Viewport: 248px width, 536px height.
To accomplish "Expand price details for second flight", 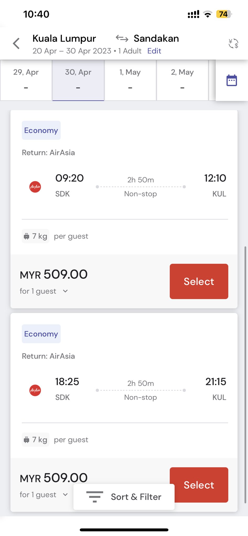I will click(65, 494).
